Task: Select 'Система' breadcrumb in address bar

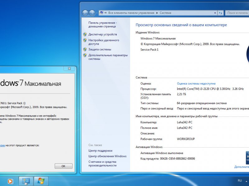Action: [165, 13]
